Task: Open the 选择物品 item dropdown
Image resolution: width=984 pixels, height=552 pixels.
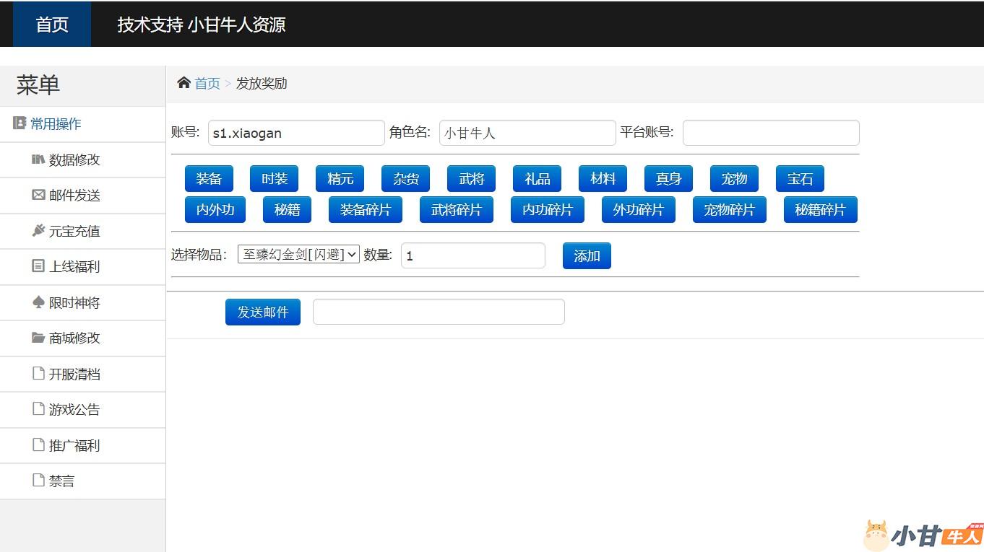Action: (298, 254)
